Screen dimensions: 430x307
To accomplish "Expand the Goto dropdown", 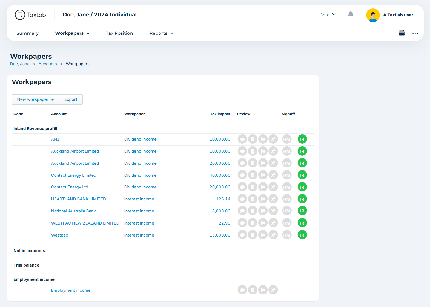I will click(x=327, y=15).
